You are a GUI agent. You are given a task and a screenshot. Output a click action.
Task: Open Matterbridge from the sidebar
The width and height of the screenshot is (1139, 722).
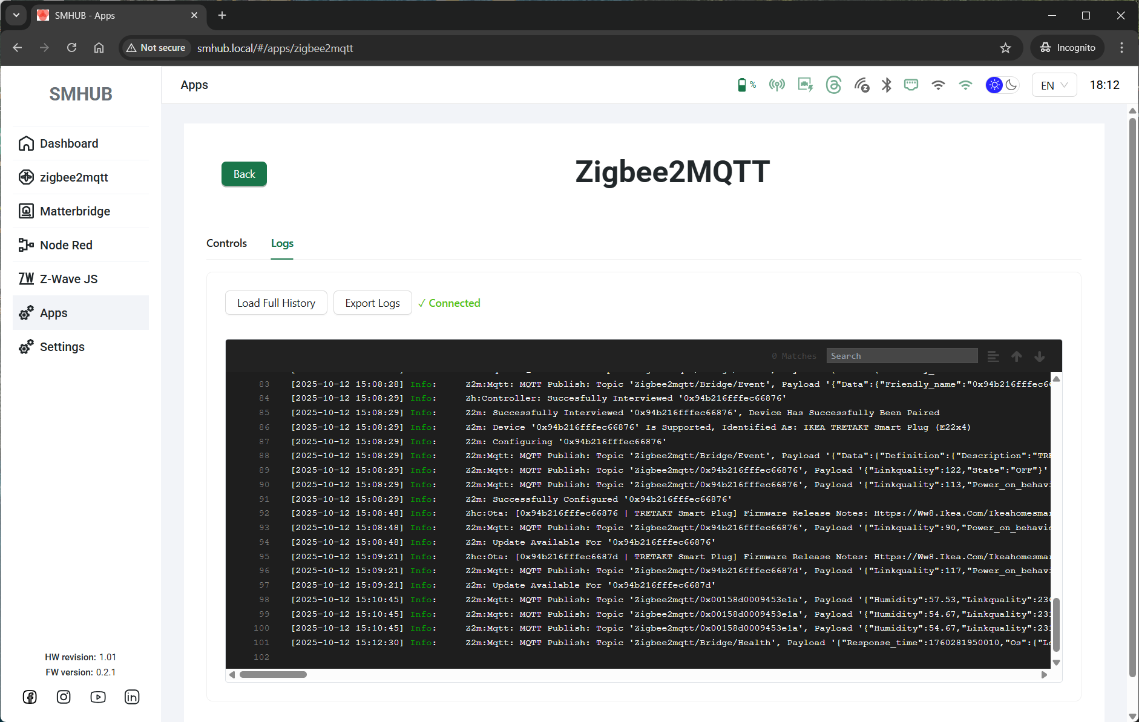coord(75,211)
